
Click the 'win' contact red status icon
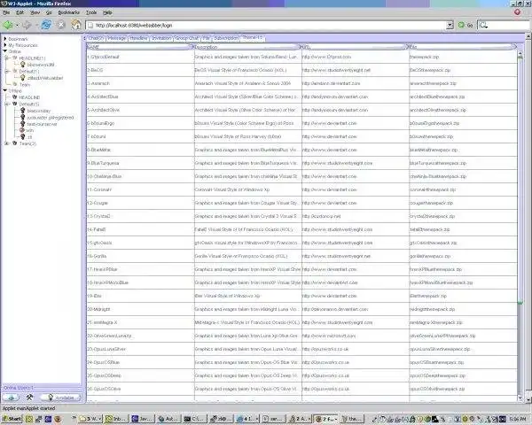click(x=22, y=130)
